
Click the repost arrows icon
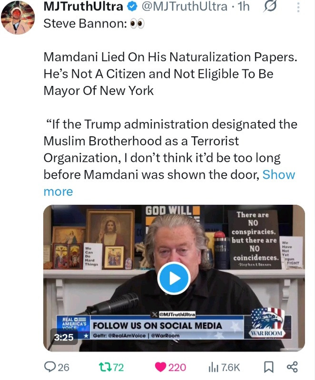[x=105, y=367]
